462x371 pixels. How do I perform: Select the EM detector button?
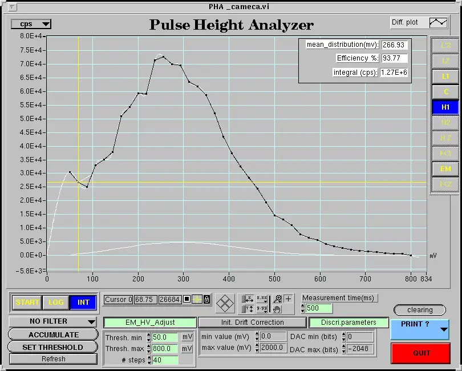pyautogui.click(x=445, y=169)
